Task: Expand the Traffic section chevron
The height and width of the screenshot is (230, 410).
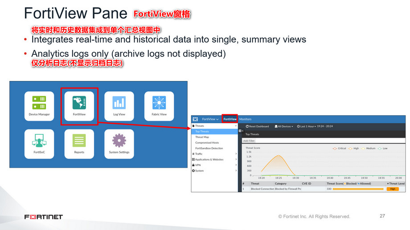Action: point(236,154)
